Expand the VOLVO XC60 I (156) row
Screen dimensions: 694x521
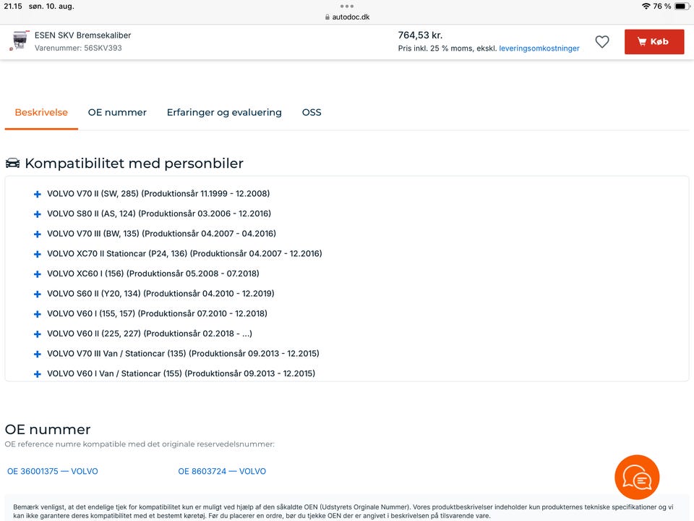coord(38,274)
